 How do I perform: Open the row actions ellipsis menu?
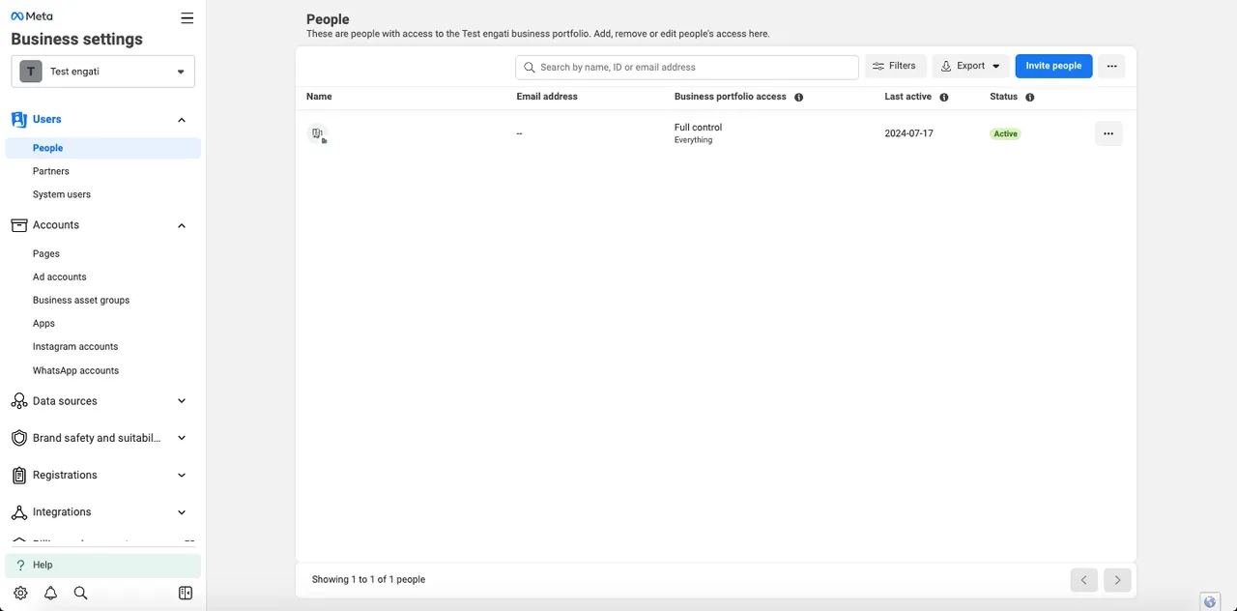click(1108, 133)
